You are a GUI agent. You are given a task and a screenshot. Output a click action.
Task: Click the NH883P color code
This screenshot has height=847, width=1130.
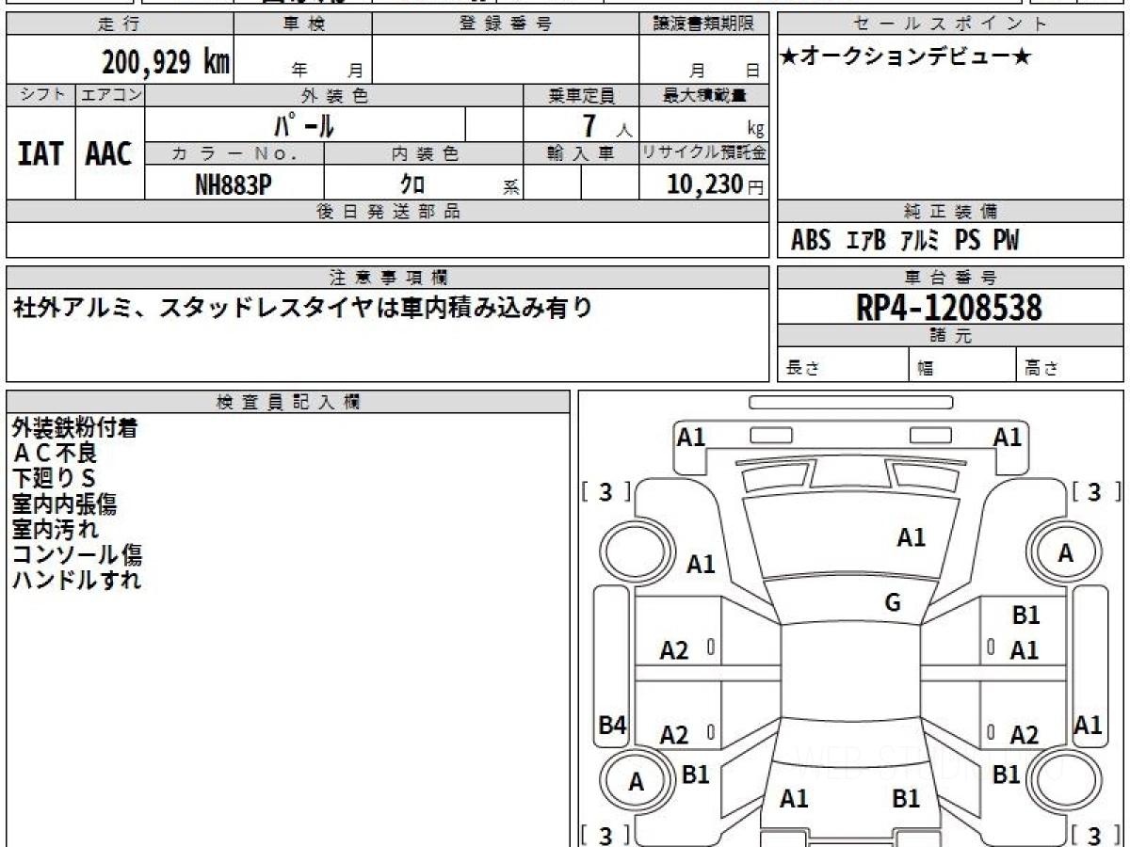[234, 185]
